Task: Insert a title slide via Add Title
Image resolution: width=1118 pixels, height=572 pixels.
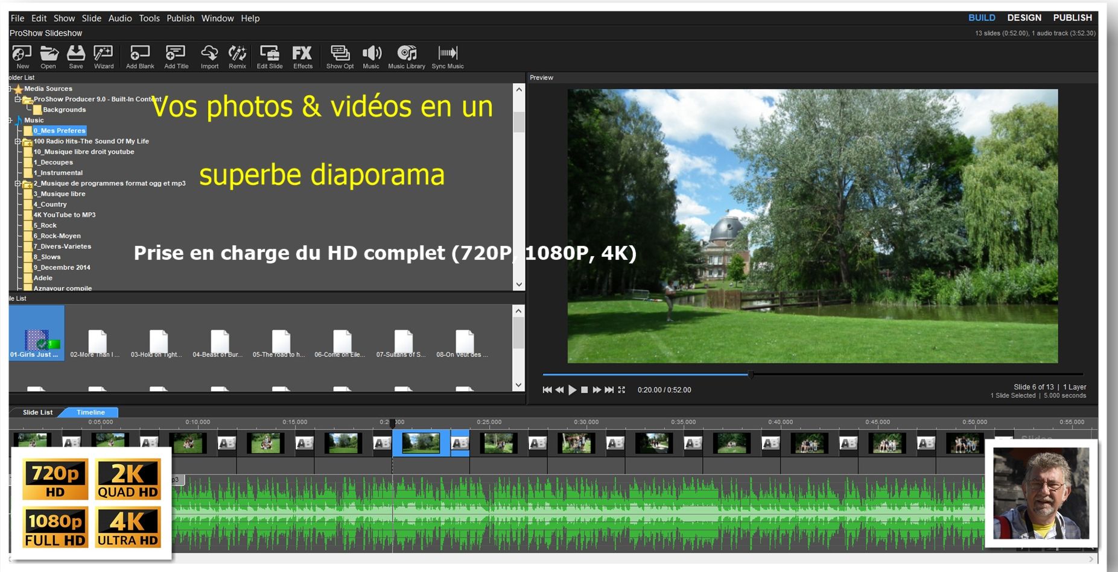Action: [176, 57]
